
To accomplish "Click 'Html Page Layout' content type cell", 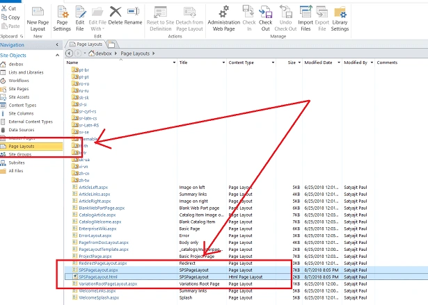I will point(246,277).
